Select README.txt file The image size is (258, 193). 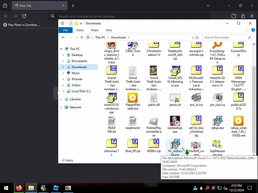pos(112,121)
